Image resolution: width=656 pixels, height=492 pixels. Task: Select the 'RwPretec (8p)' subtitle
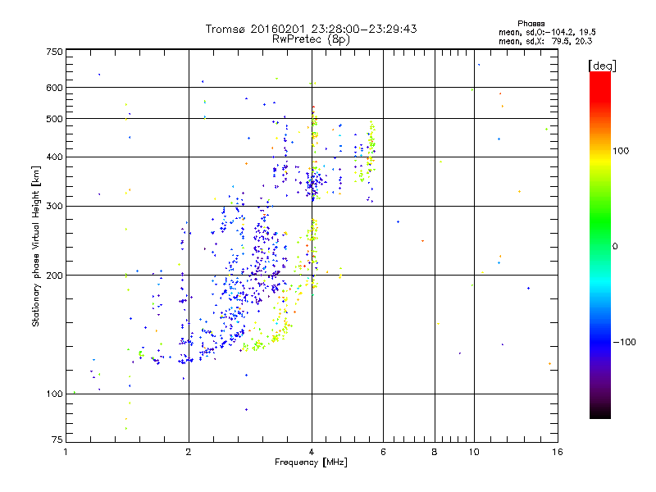coord(311,39)
